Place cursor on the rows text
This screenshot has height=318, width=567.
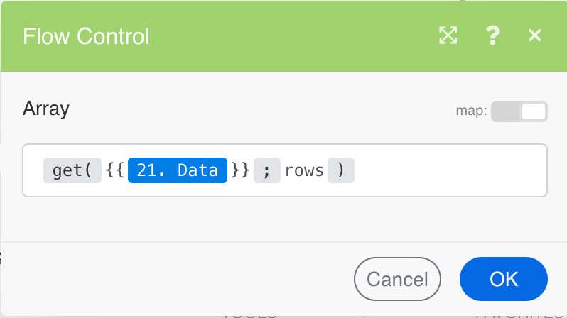tap(304, 171)
